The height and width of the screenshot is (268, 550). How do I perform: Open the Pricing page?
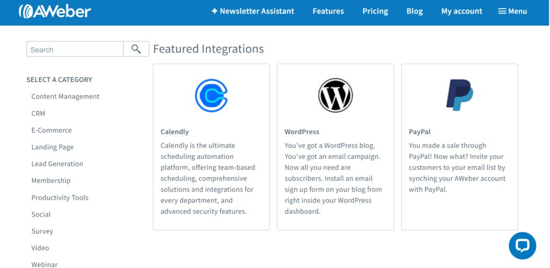click(375, 11)
